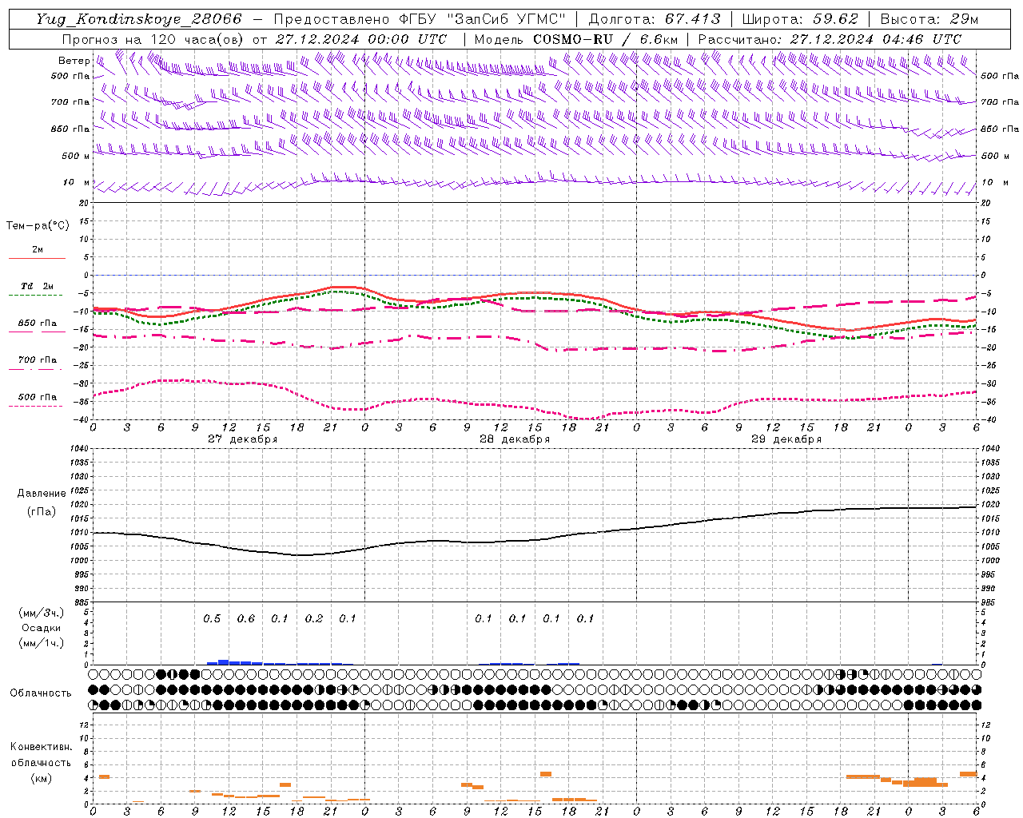Click the 500 гПа temperature legend label
Image resolution: width=1023 pixels, height=818 pixels.
[x=38, y=397]
